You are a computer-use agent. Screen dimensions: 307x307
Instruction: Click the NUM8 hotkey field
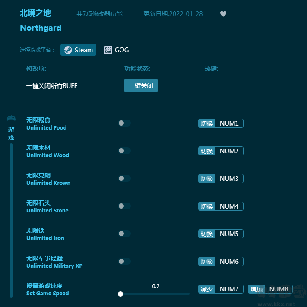[x=279, y=289]
